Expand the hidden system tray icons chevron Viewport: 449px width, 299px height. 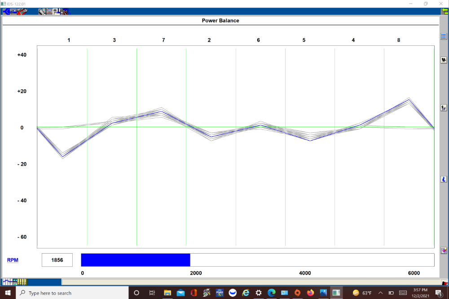380,293
